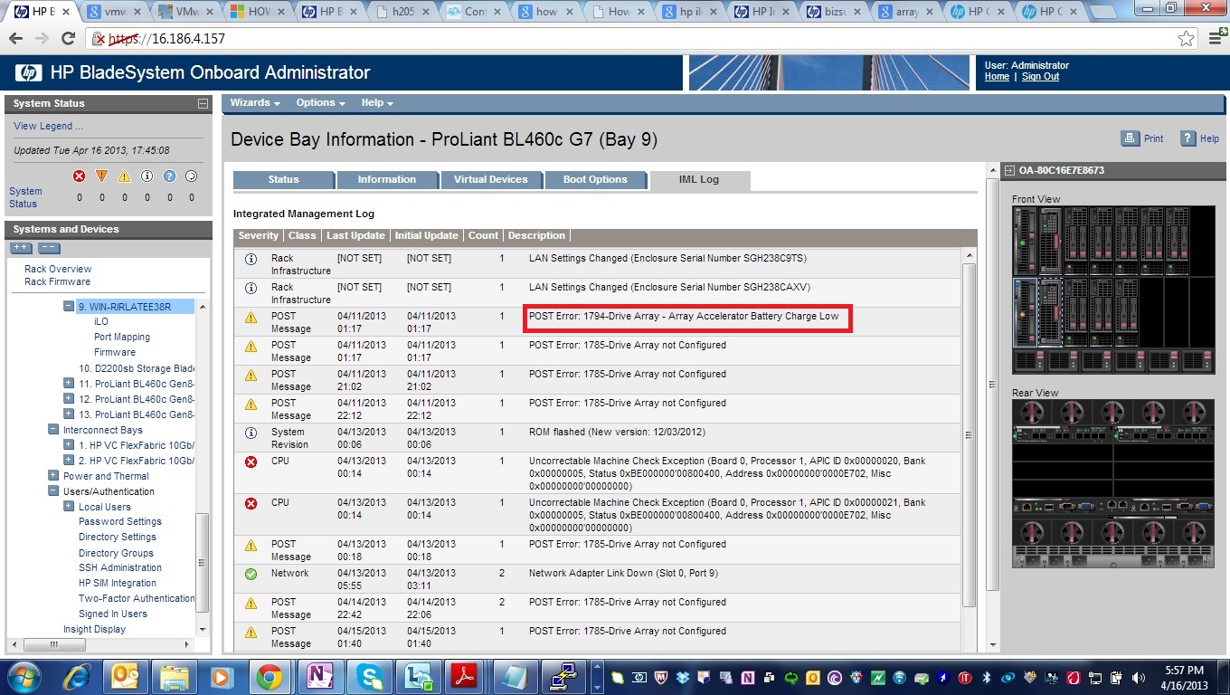Screen dimensions: 1230x695
Task: Open the Help dropdown menu
Action: (x=377, y=103)
